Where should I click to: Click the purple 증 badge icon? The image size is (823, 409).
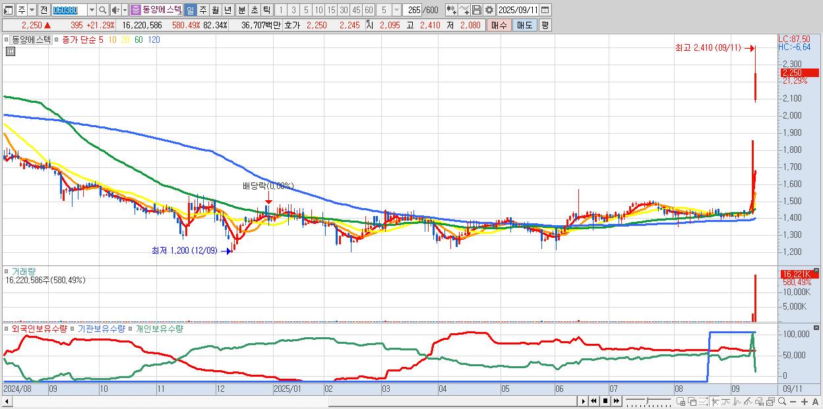[135, 10]
